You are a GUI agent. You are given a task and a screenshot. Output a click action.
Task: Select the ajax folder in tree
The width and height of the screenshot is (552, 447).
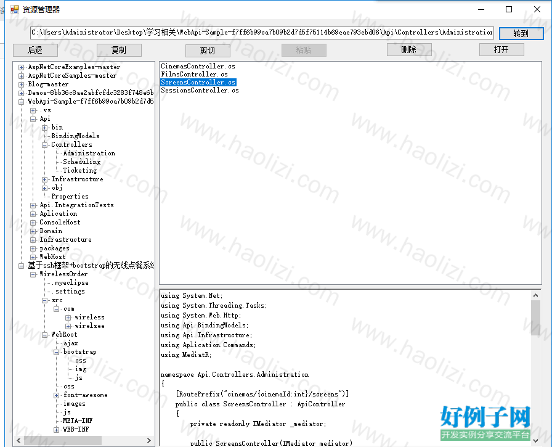click(x=70, y=343)
